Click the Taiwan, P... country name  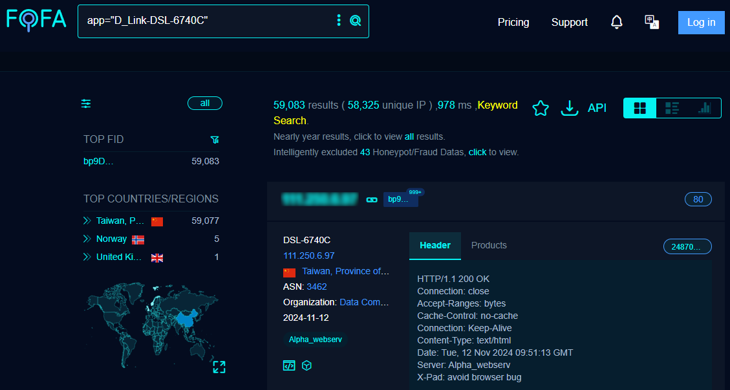click(x=120, y=221)
